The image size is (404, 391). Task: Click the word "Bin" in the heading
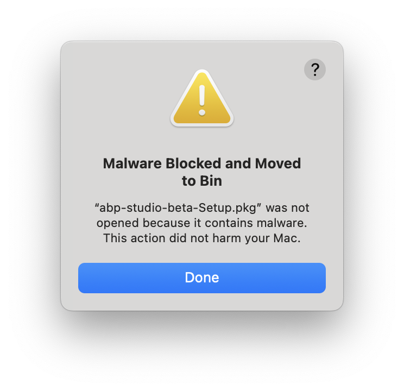coord(211,181)
